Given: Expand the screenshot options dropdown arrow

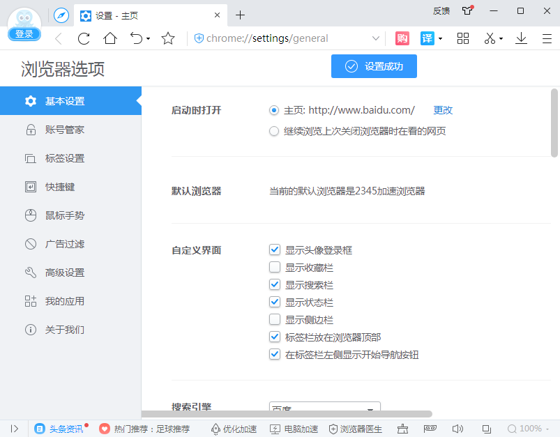Looking at the screenshot, I should coord(501,38).
